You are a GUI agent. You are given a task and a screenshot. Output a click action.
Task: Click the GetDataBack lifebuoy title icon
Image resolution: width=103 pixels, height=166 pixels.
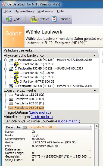point(4,4)
